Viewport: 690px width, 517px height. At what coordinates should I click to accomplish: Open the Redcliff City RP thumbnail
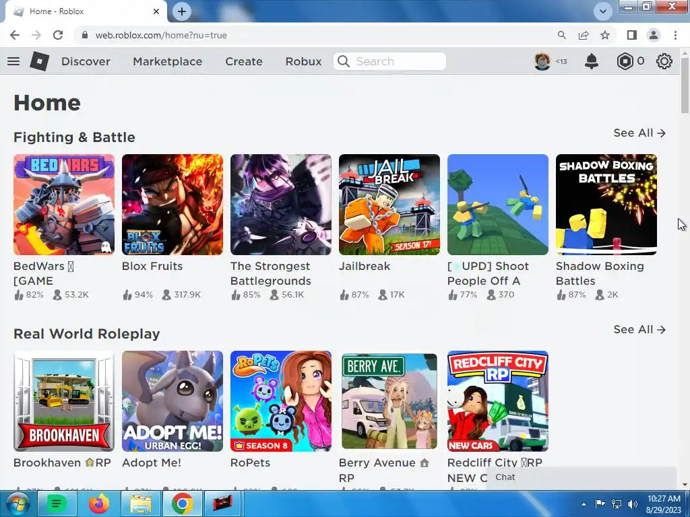[498, 401]
